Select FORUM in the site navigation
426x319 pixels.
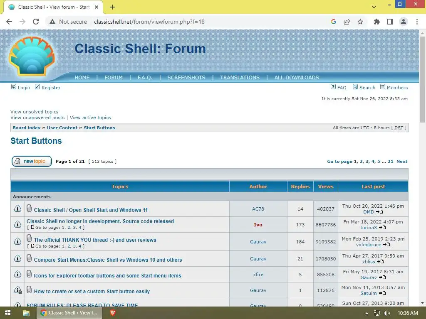(114, 78)
